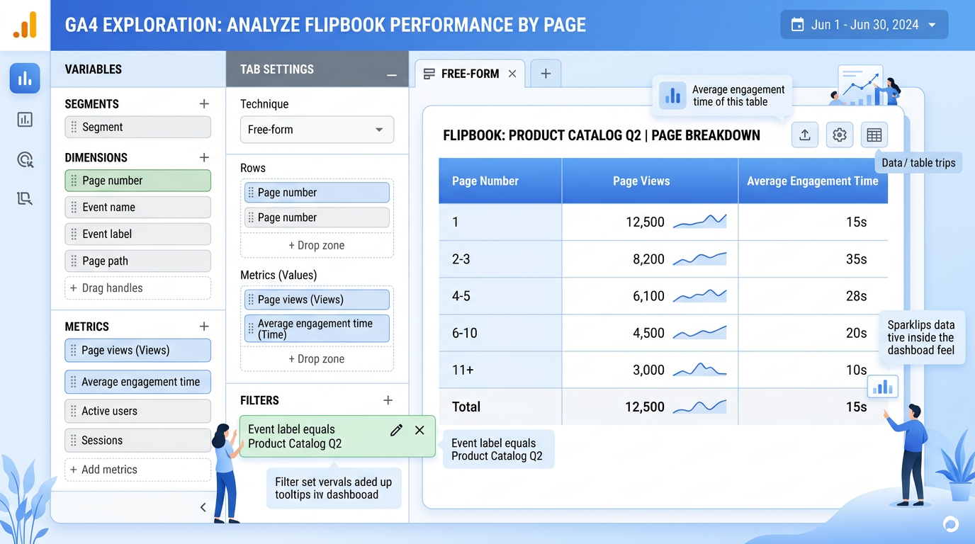Add a new dimension with plus icon
975x544 pixels.
(x=204, y=157)
